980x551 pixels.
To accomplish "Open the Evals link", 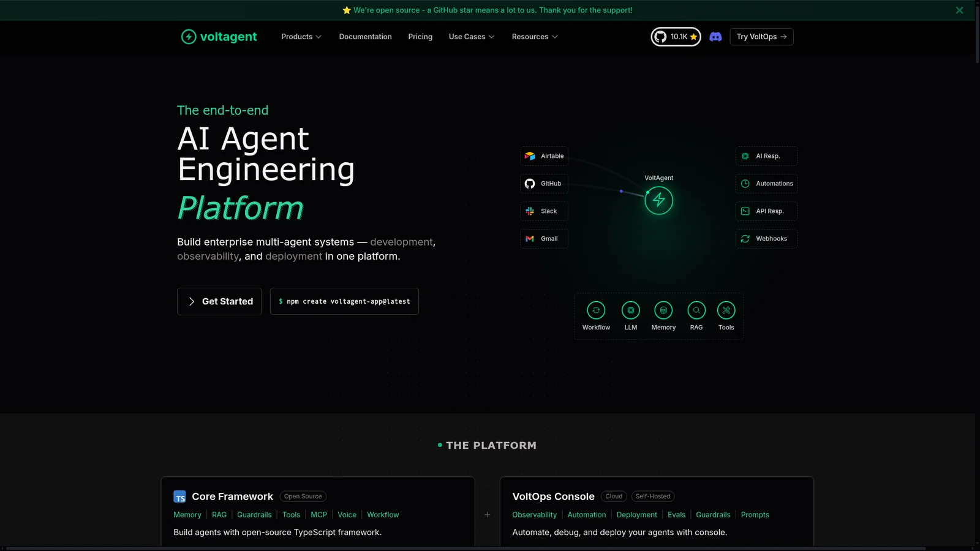I will [677, 515].
